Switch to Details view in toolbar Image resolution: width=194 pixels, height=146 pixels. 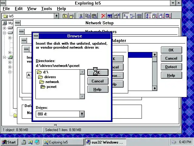139,16
